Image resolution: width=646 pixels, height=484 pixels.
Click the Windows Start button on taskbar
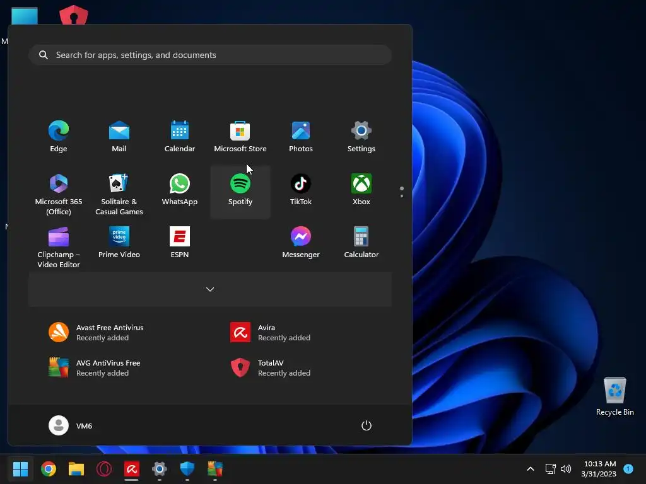point(21,469)
